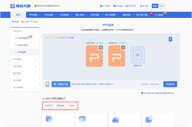Viewport: 192px width, 127px height.
Task: Click the five-star rating stars
Action: [52, 38]
